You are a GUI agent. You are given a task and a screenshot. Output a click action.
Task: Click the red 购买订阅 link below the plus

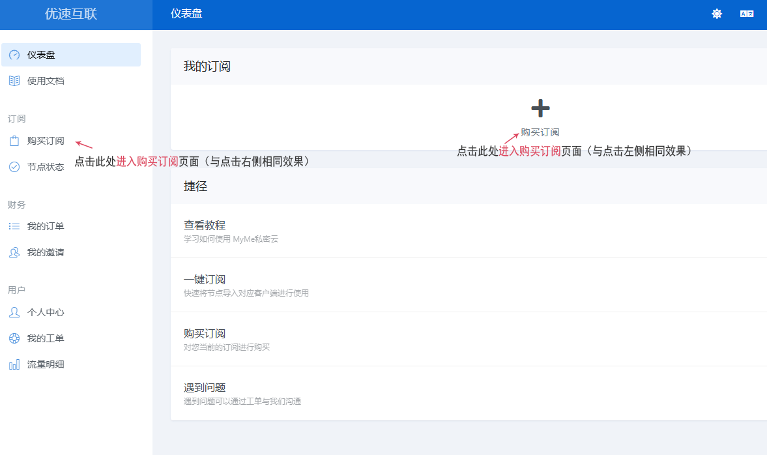(539, 132)
